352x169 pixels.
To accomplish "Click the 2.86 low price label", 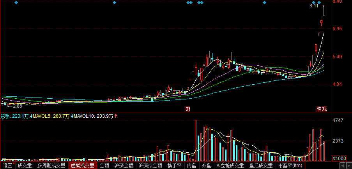I will [17, 106].
